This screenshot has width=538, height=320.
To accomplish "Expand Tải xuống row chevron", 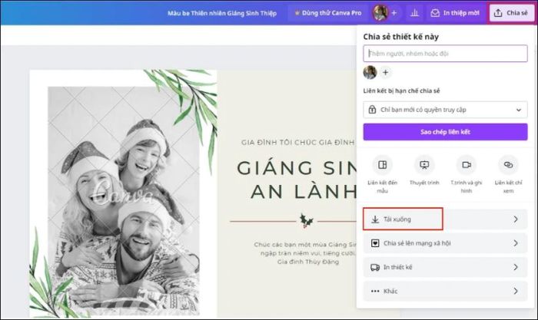I will click(516, 219).
